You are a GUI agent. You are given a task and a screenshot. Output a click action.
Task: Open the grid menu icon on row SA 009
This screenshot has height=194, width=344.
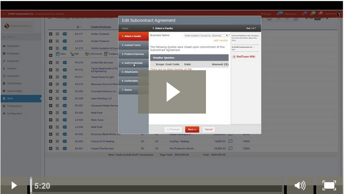[57, 91]
